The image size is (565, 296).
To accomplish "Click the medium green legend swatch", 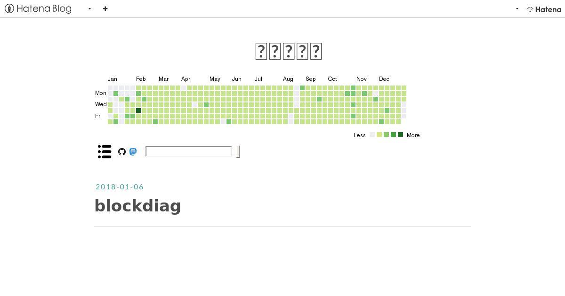I will click(x=394, y=135).
